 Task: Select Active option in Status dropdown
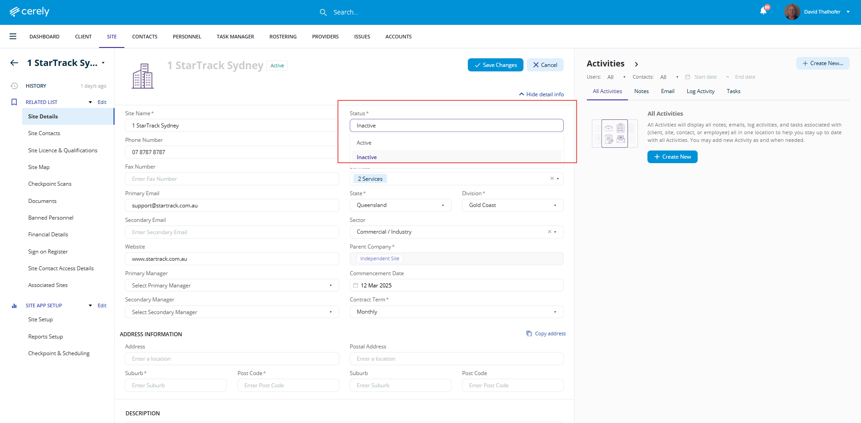[364, 143]
